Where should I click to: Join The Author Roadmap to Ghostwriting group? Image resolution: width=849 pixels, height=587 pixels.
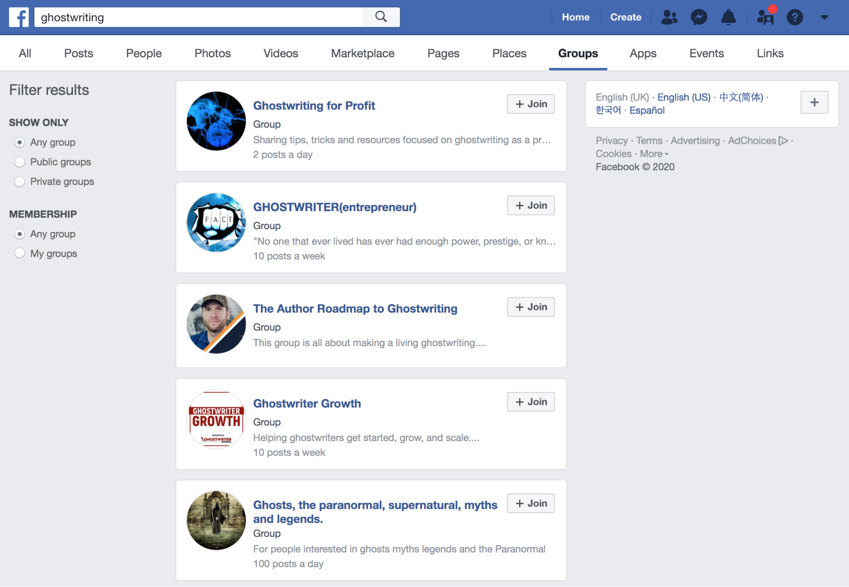[x=531, y=307]
